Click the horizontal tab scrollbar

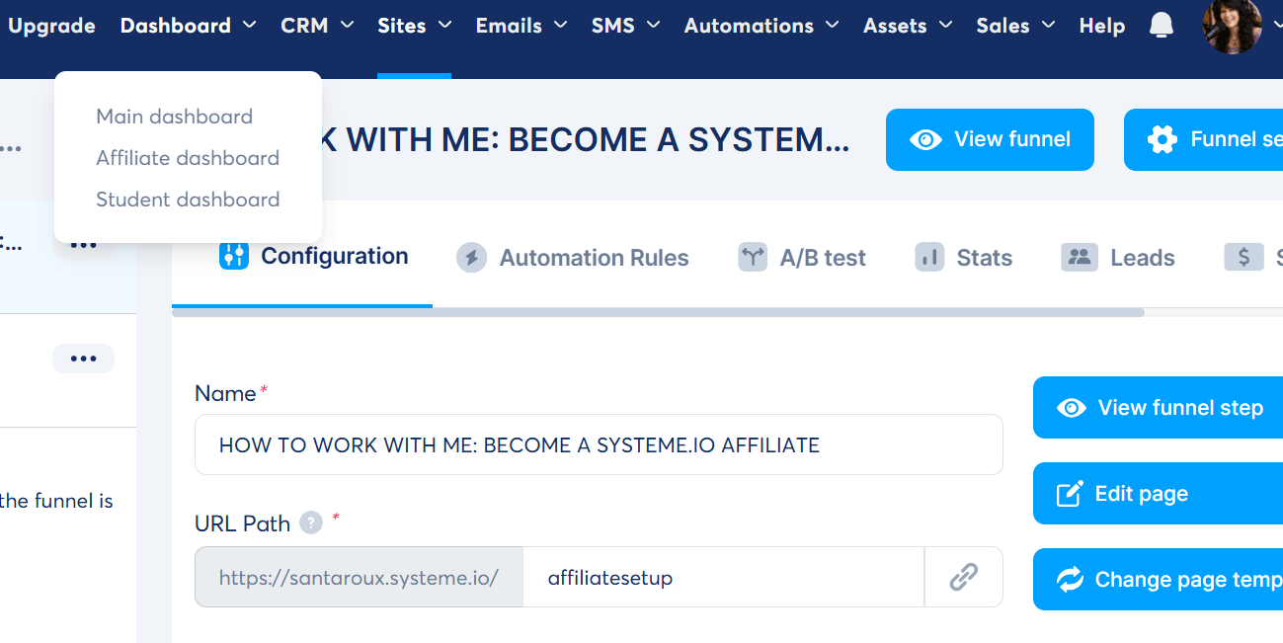pos(658,313)
